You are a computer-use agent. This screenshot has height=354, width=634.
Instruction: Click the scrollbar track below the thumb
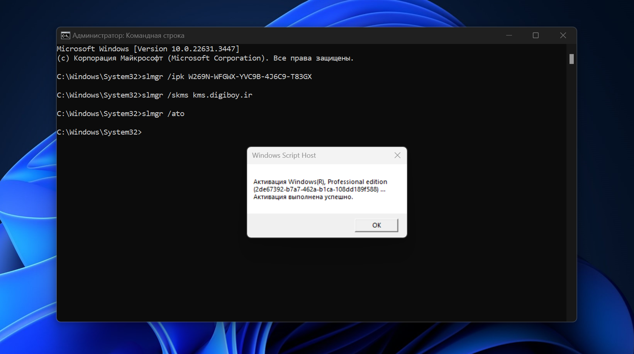click(571, 193)
